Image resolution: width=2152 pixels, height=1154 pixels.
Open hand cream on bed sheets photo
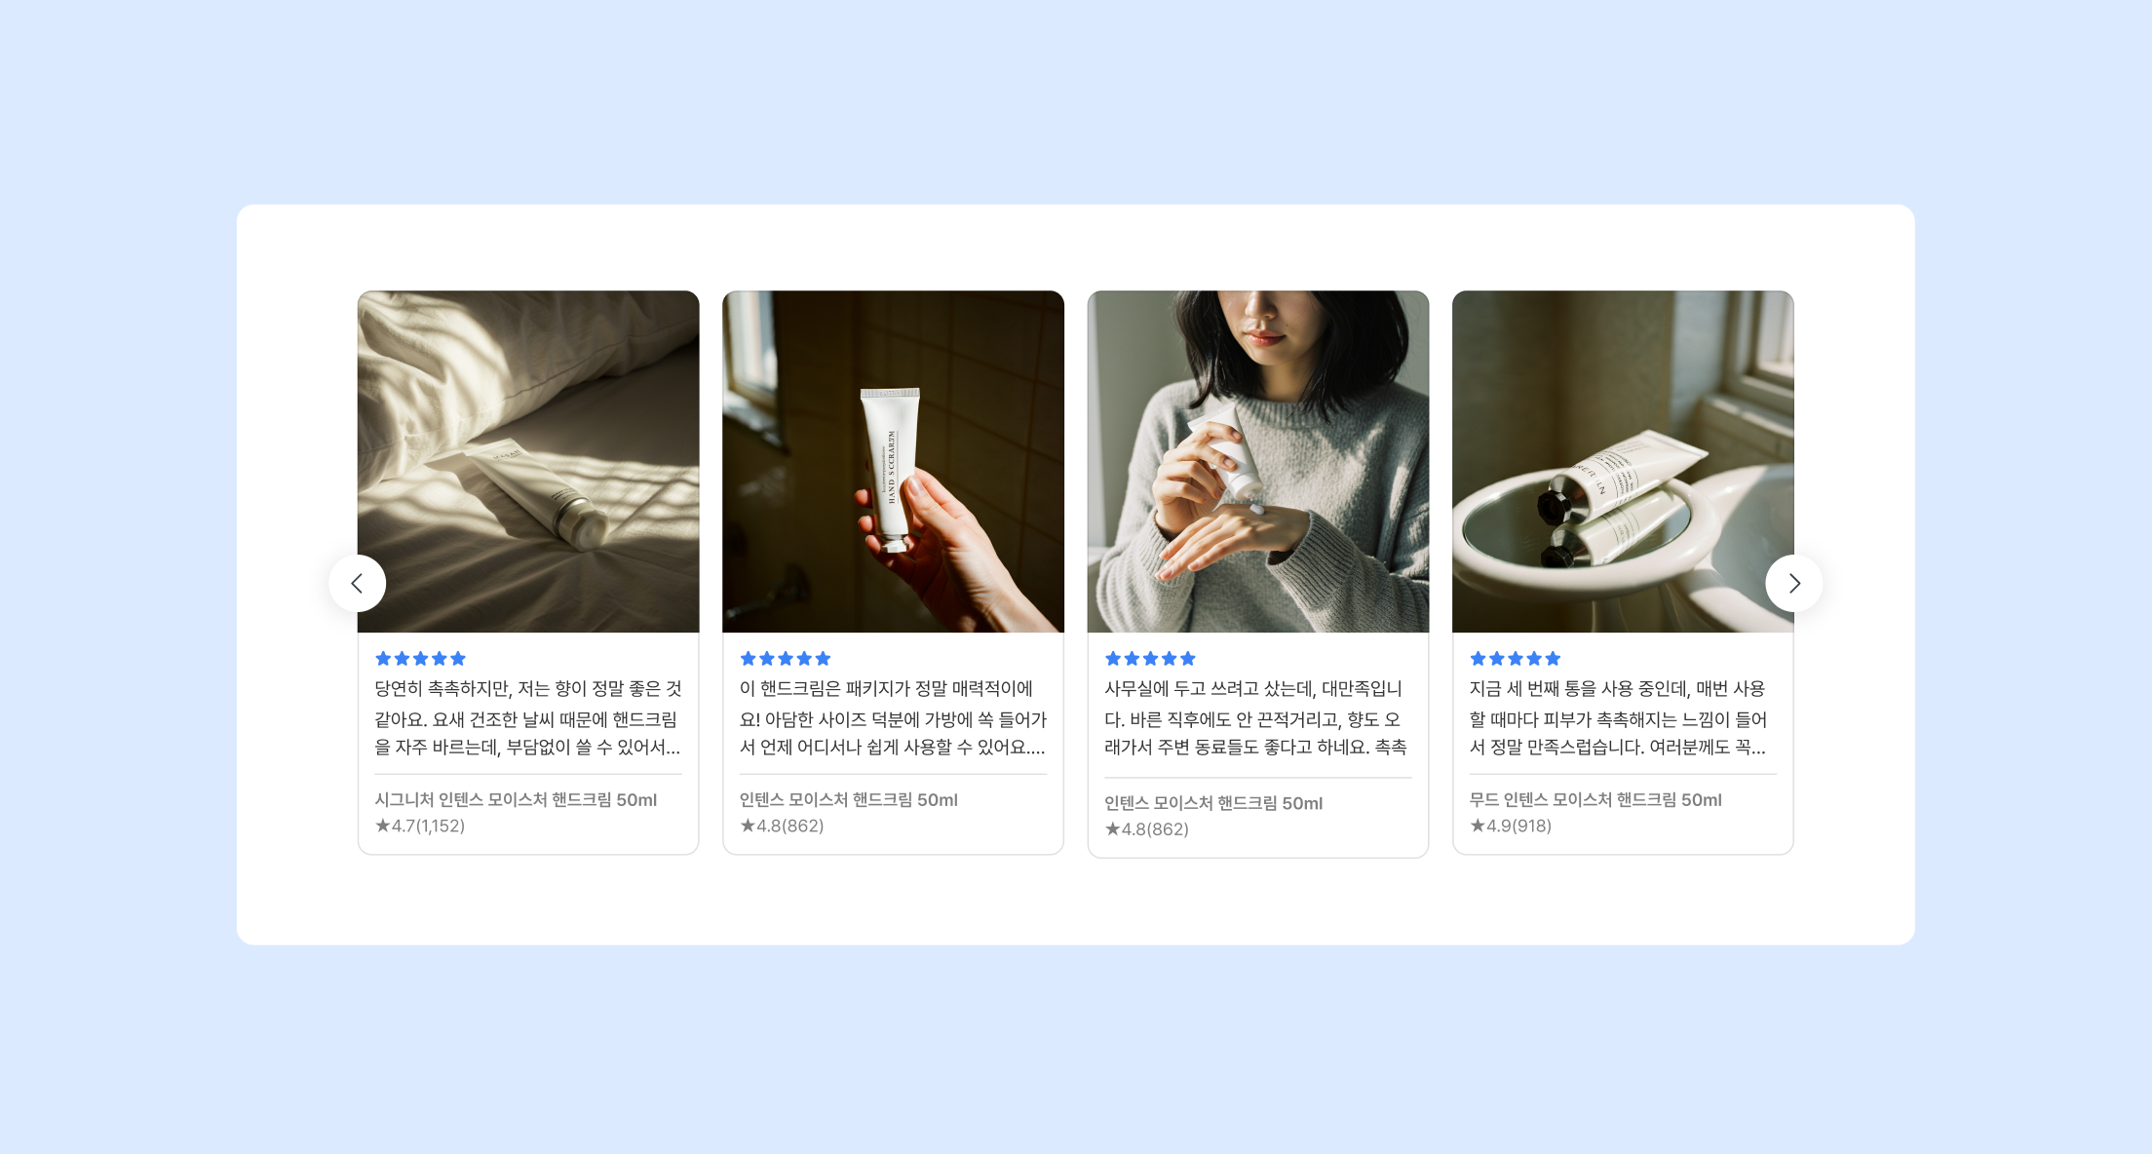point(528,461)
